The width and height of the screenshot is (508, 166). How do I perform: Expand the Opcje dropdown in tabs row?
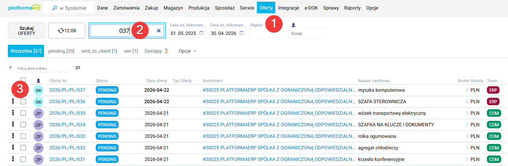[188, 51]
